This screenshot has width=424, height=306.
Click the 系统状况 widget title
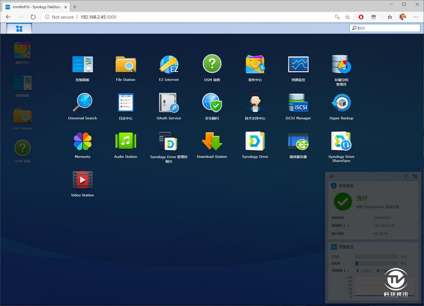tap(346, 186)
